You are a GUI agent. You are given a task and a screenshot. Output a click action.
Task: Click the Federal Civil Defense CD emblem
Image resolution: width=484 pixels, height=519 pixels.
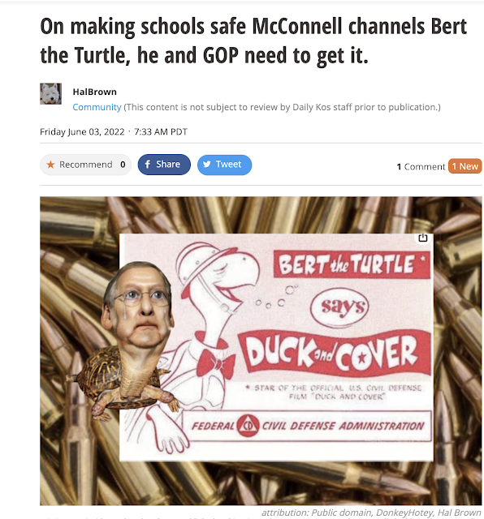248,426
